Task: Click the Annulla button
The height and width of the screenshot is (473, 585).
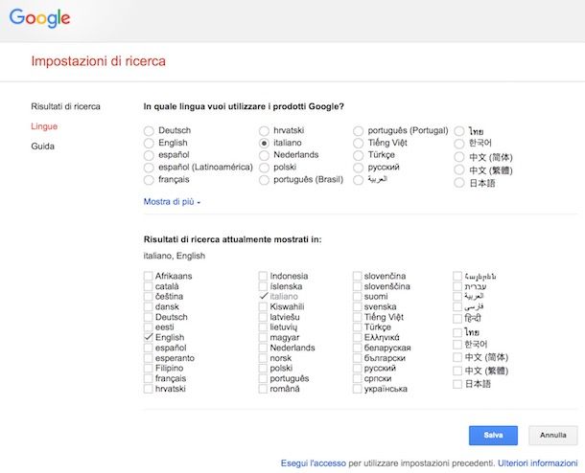Action: [x=553, y=436]
